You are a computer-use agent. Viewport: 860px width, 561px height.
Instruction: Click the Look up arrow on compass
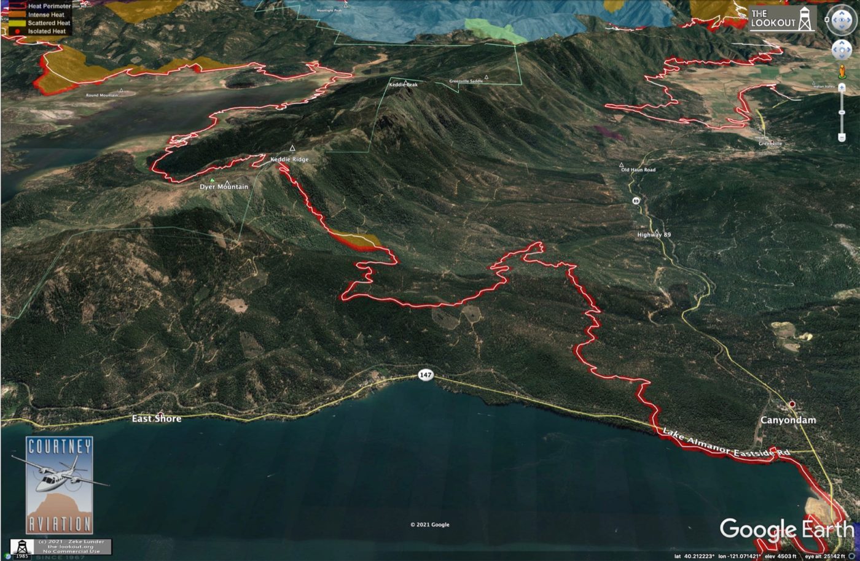coord(842,13)
